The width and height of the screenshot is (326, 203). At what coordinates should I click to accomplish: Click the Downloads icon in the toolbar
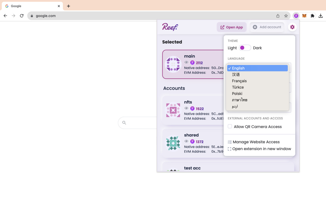321,15
